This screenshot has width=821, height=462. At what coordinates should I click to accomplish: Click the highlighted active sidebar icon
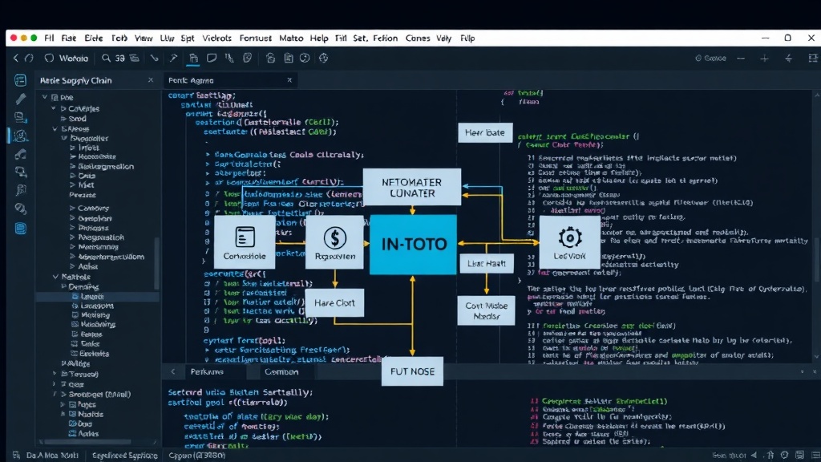[20, 136]
